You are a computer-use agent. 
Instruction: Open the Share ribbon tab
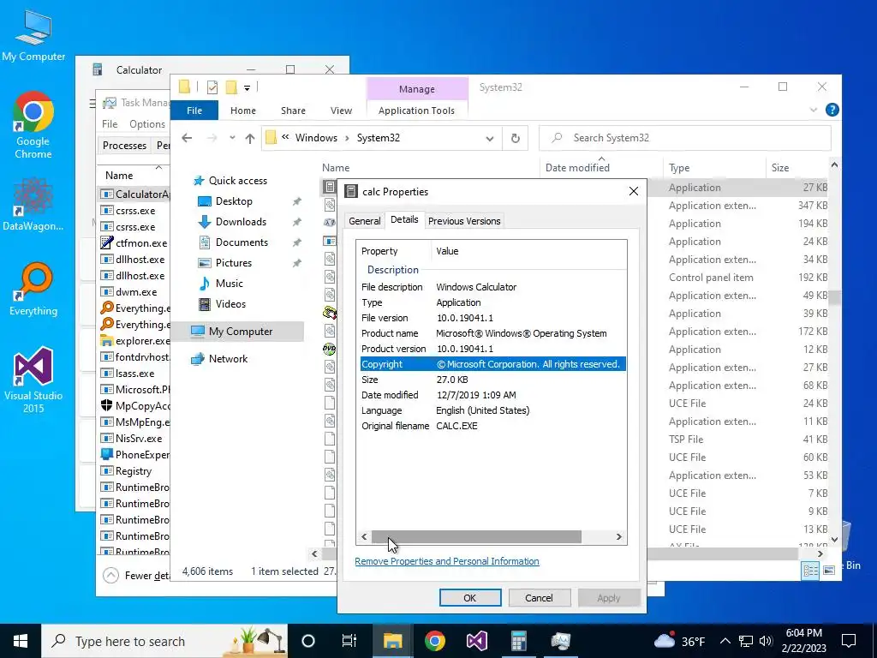point(293,111)
